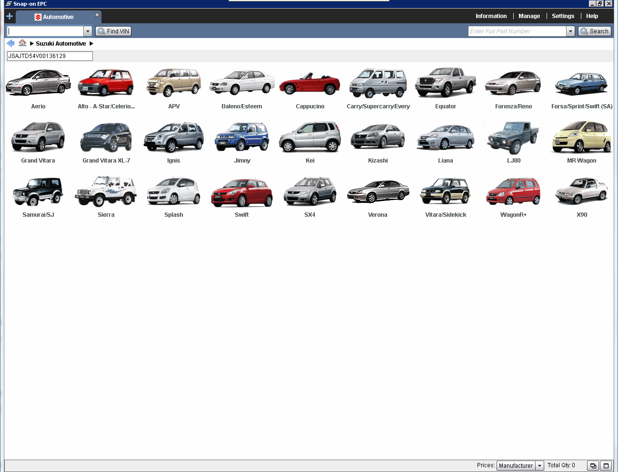Click the Search button
The height and width of the screenshot is (472, 618).
pyautogui.click(x=595, y=31)
